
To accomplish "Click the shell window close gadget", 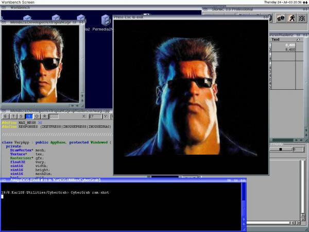I will click(4, 180).
